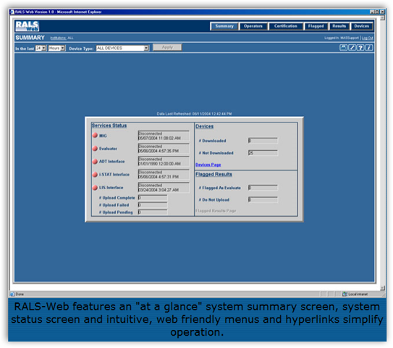Click the Apply button
Screen dimensions: 393x348
(167, 47)
